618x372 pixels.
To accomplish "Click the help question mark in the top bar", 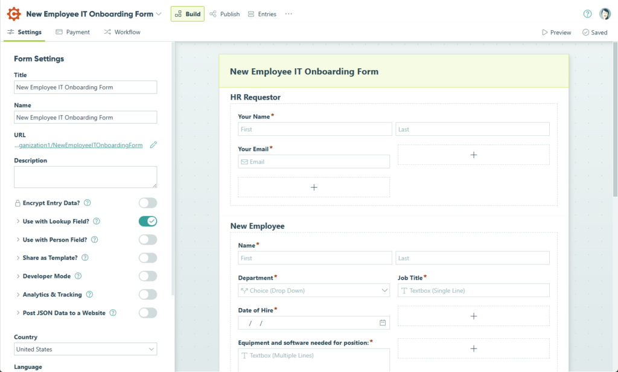I will pos(587,13).
